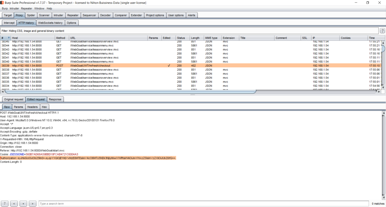Click the Content-Length: 0 line
This screenshot has width=386, height=207.
coord(11,162)
